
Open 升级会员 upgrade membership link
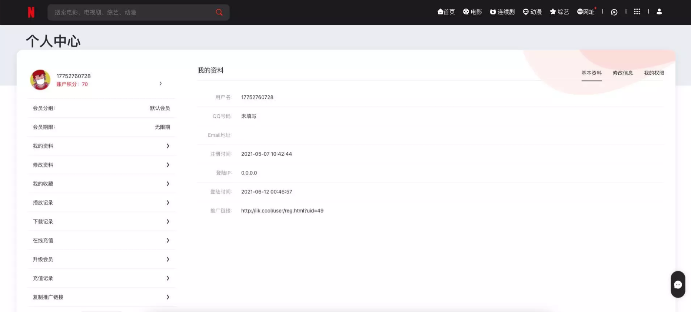coord(43,260)
